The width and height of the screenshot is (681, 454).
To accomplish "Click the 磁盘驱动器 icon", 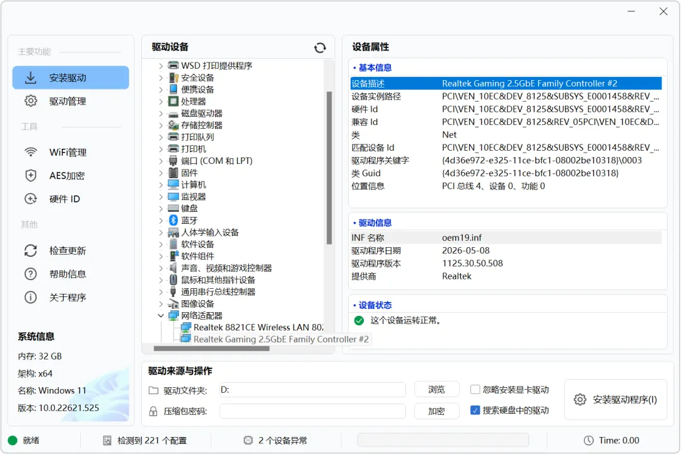I will [173, 113].
